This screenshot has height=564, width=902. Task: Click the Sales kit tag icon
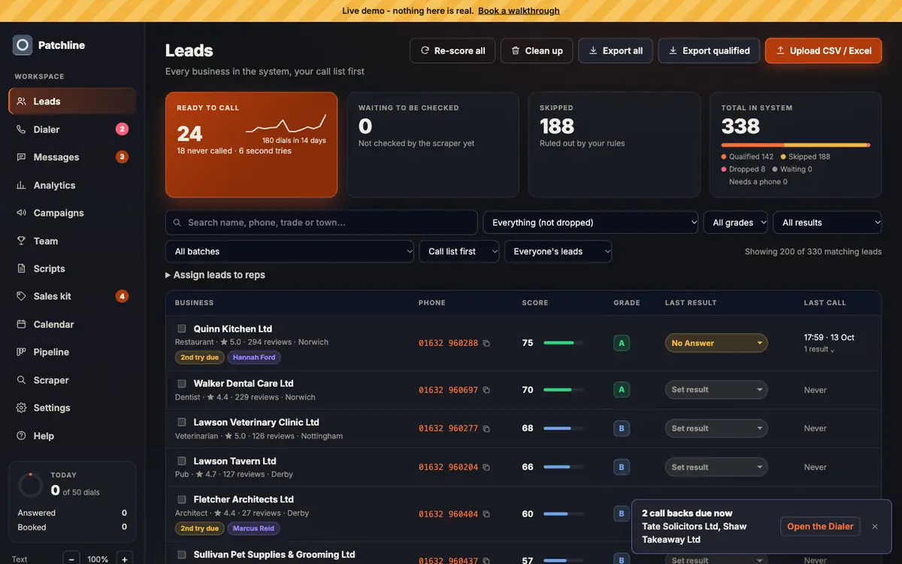(21, 296)
